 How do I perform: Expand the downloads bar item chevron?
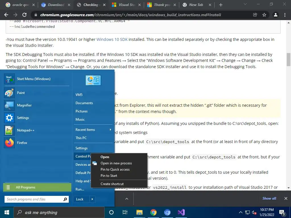tap(127, 199)
